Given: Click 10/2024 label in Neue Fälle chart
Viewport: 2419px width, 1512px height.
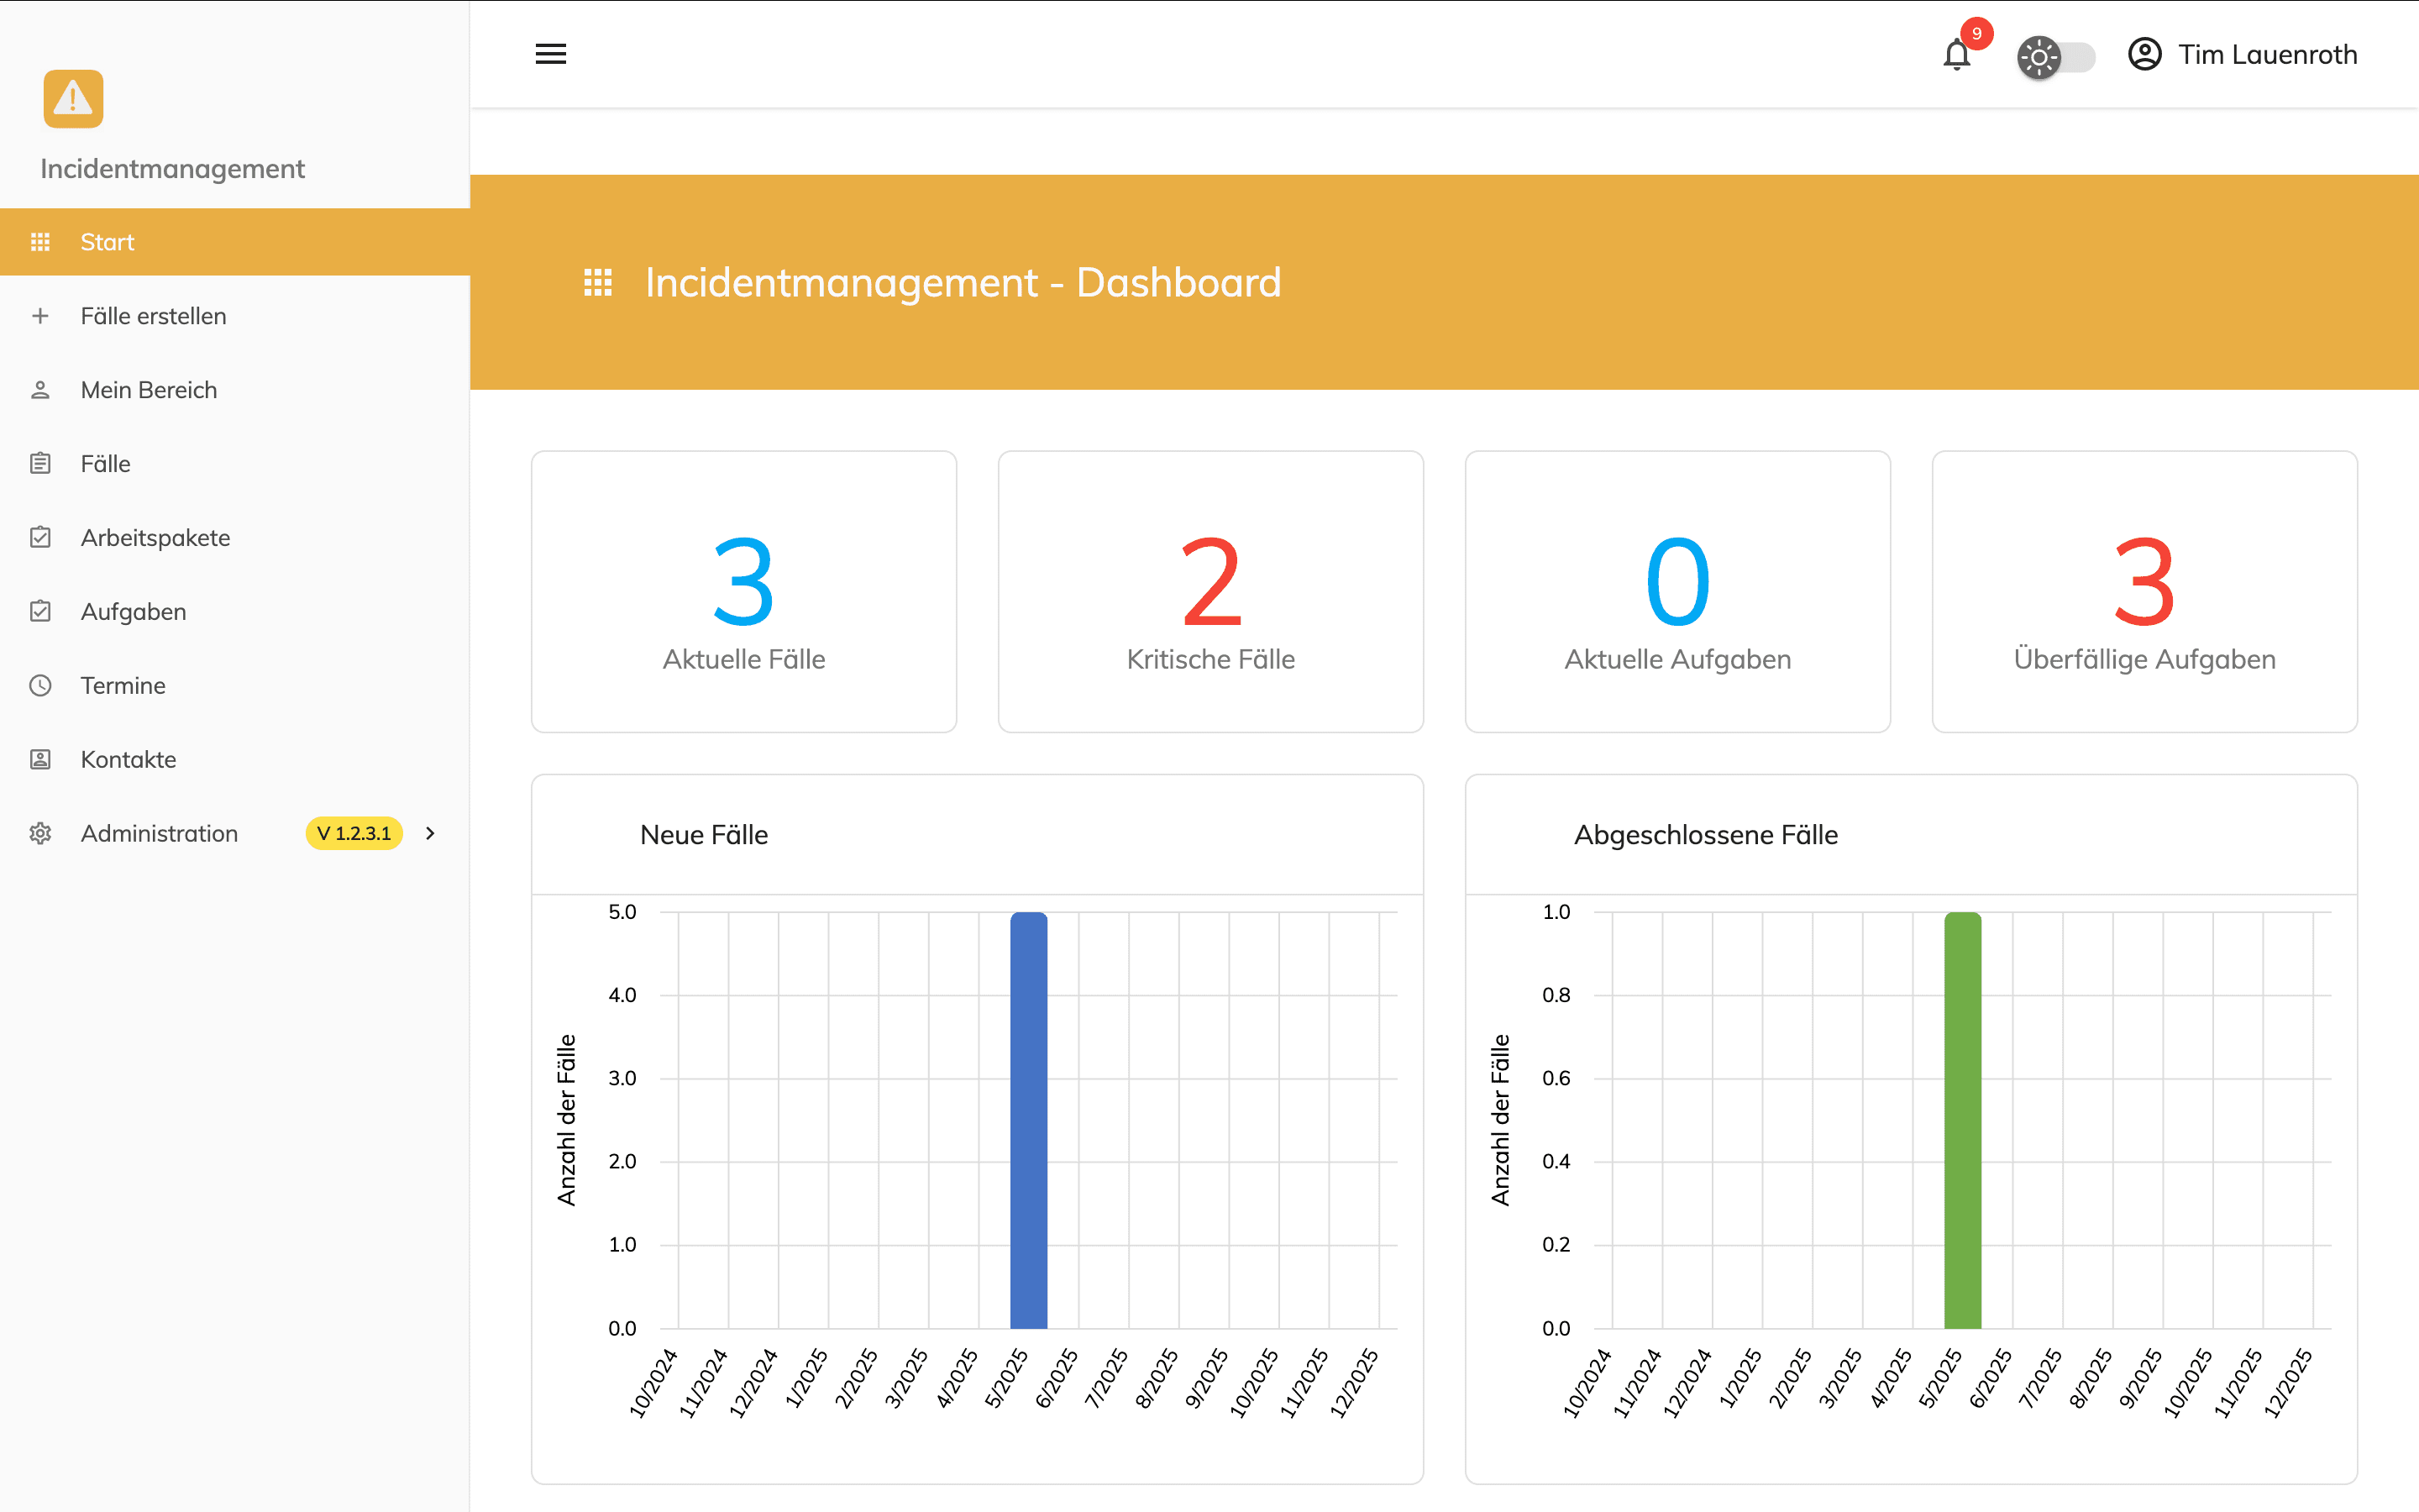Looking at the screenshot, I should click(x=653, y=1383).
